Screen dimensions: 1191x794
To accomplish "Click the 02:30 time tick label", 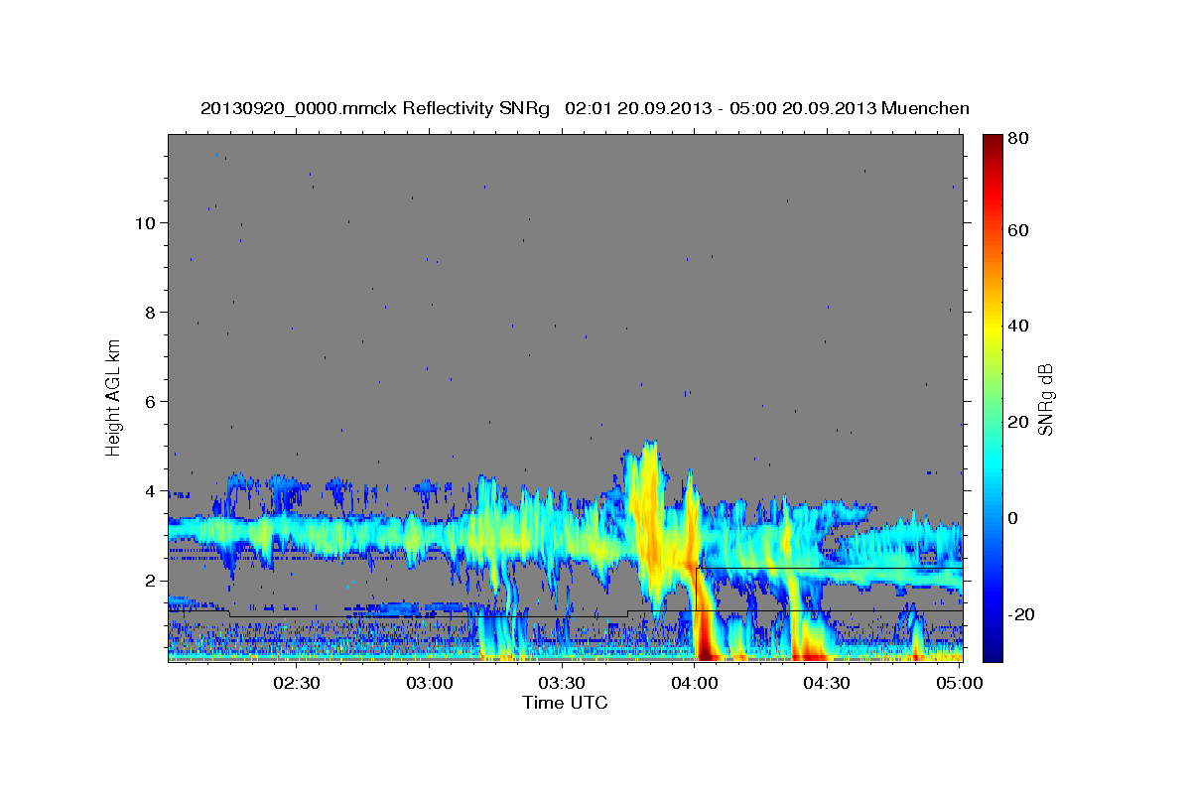I will pyautogui.click(x=297, y=683).
